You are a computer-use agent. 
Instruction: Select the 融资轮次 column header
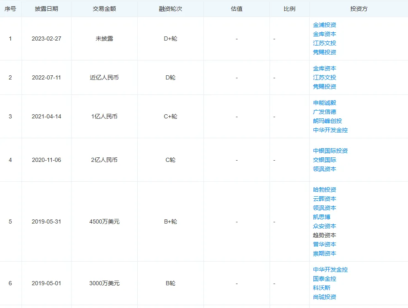click(x=170, y=9)
